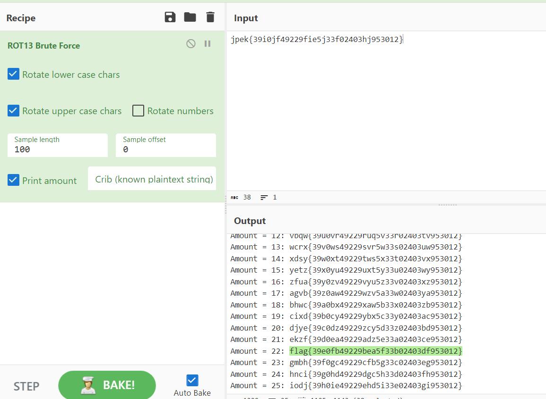Select the ROT13 Brute Force operation title
This screenshot has width=546, height=399.
pyautogui.click(x=43, y=46)
